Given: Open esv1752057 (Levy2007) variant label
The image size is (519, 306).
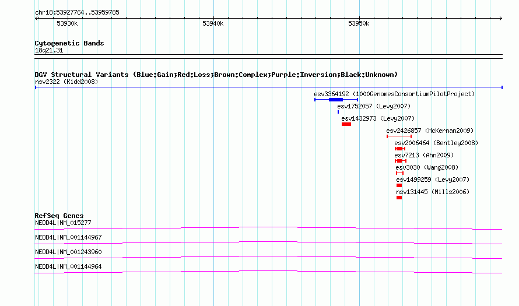Looking at the screenshot, I should coord(374,106).
